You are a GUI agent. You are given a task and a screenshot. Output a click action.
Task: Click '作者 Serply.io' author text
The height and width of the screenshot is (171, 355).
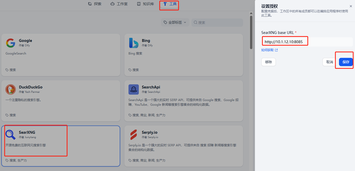(150, 137)
